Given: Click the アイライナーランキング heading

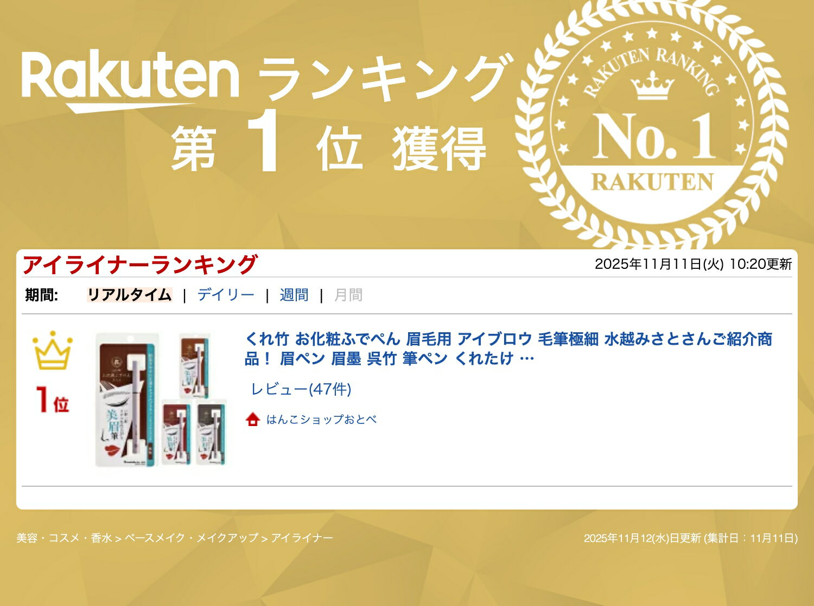Looking at the screenshot, I should coord(139,265).
